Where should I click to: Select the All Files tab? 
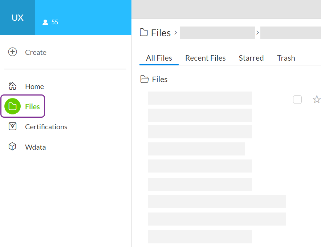159,58
